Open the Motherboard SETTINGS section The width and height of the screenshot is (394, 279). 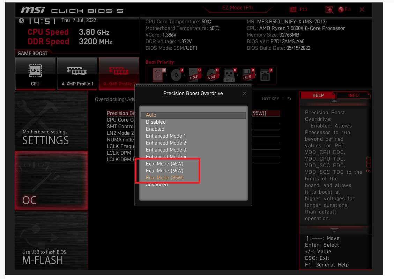coord(51,121)
